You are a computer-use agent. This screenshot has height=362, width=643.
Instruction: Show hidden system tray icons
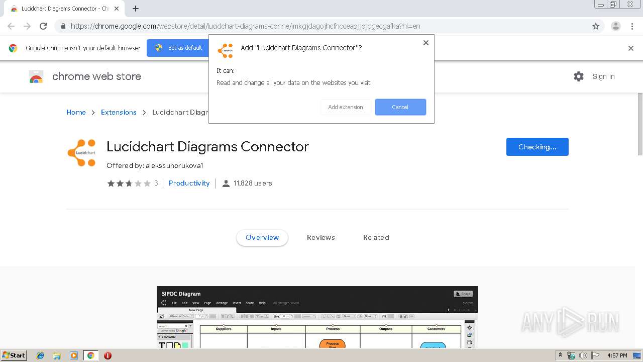(561, 355)
